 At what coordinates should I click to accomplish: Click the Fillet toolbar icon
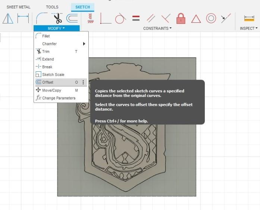[42, 18]
